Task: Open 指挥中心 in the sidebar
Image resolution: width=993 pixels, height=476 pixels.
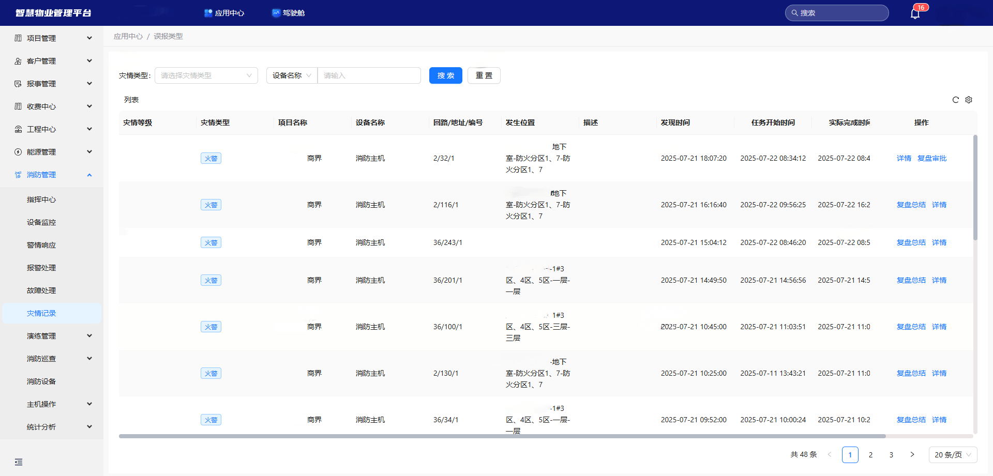Action: click(x=41, y=199)
